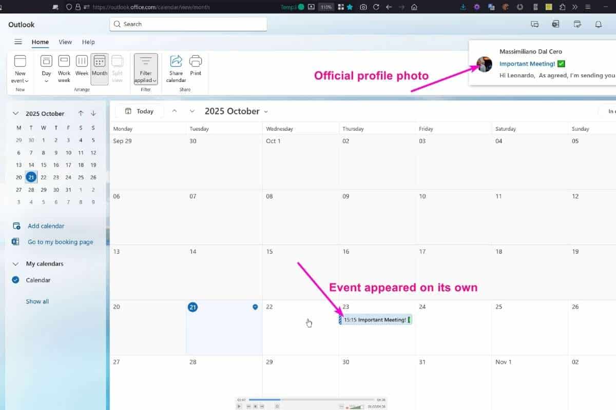Click Add calendar in sidebar
The height and width of the screenshot is (410, 616).
46,226
